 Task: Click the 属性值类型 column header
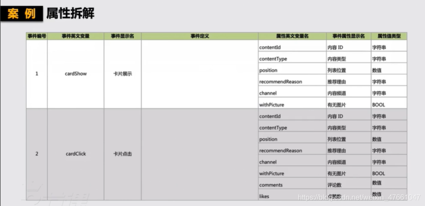tap(389, 36)
